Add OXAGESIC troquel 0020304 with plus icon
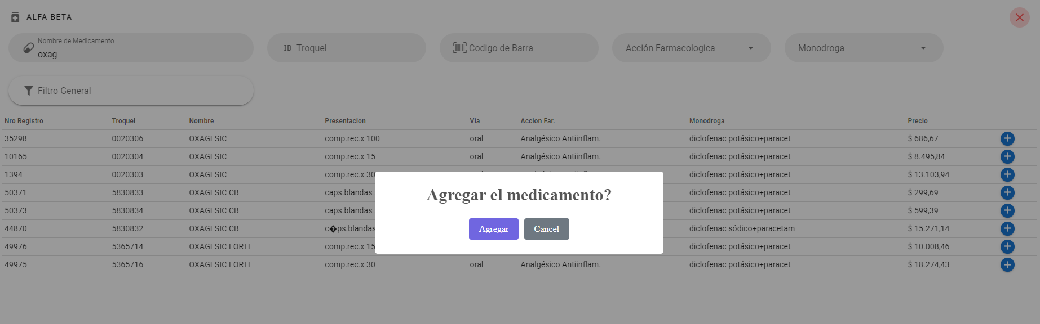Viewport: 1040px width, 324px height. (1007, 156)
